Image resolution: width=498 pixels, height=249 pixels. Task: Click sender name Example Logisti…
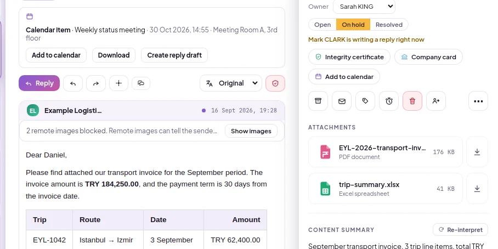click(x=73, y=111)
